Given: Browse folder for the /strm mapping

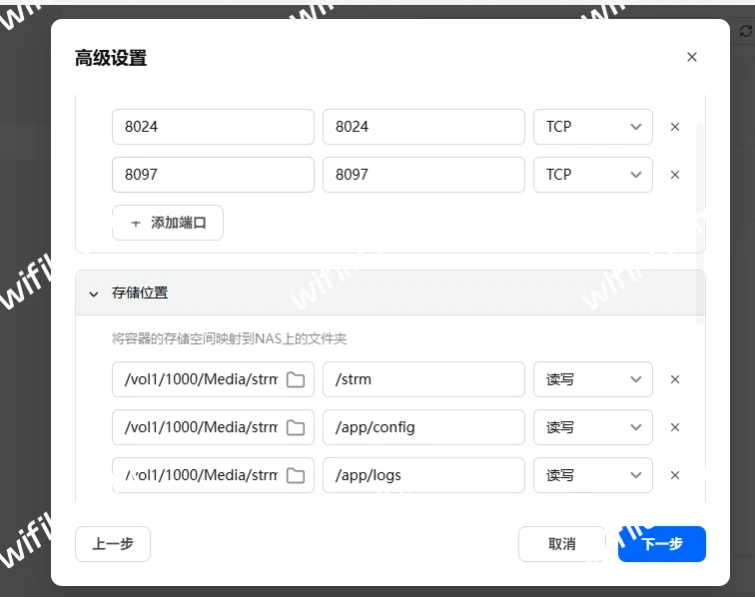Looking at the screenshot, I should pyautogui.click(x=296, y=379).
